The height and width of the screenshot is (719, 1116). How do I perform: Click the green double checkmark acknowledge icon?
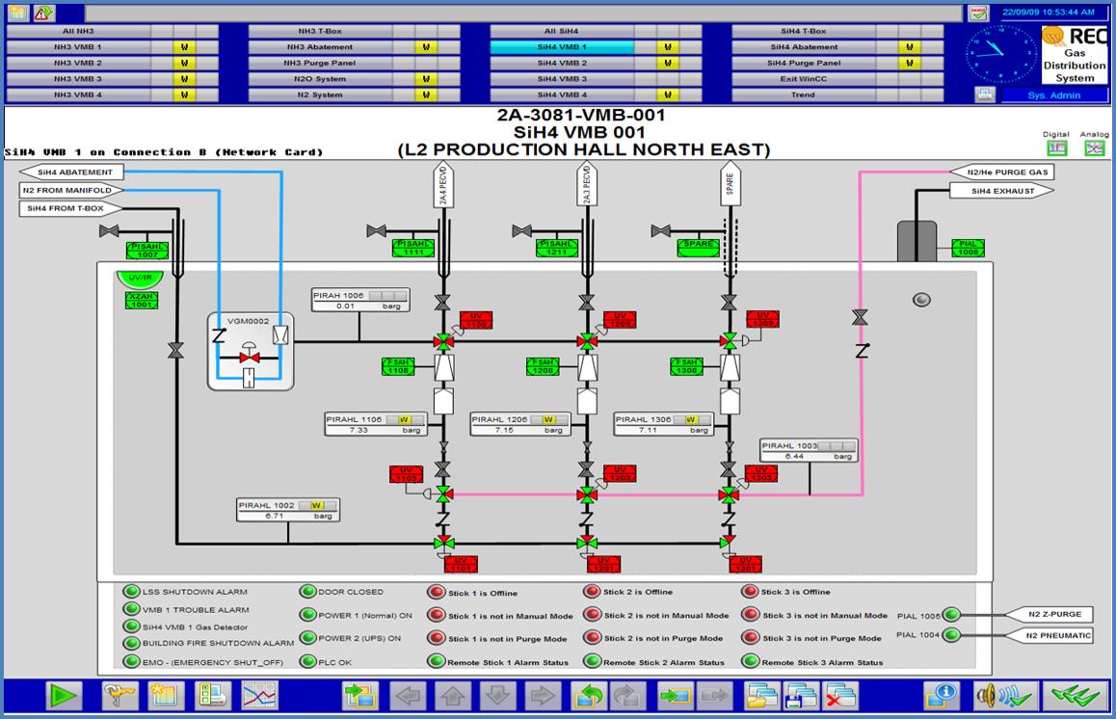1075,696
